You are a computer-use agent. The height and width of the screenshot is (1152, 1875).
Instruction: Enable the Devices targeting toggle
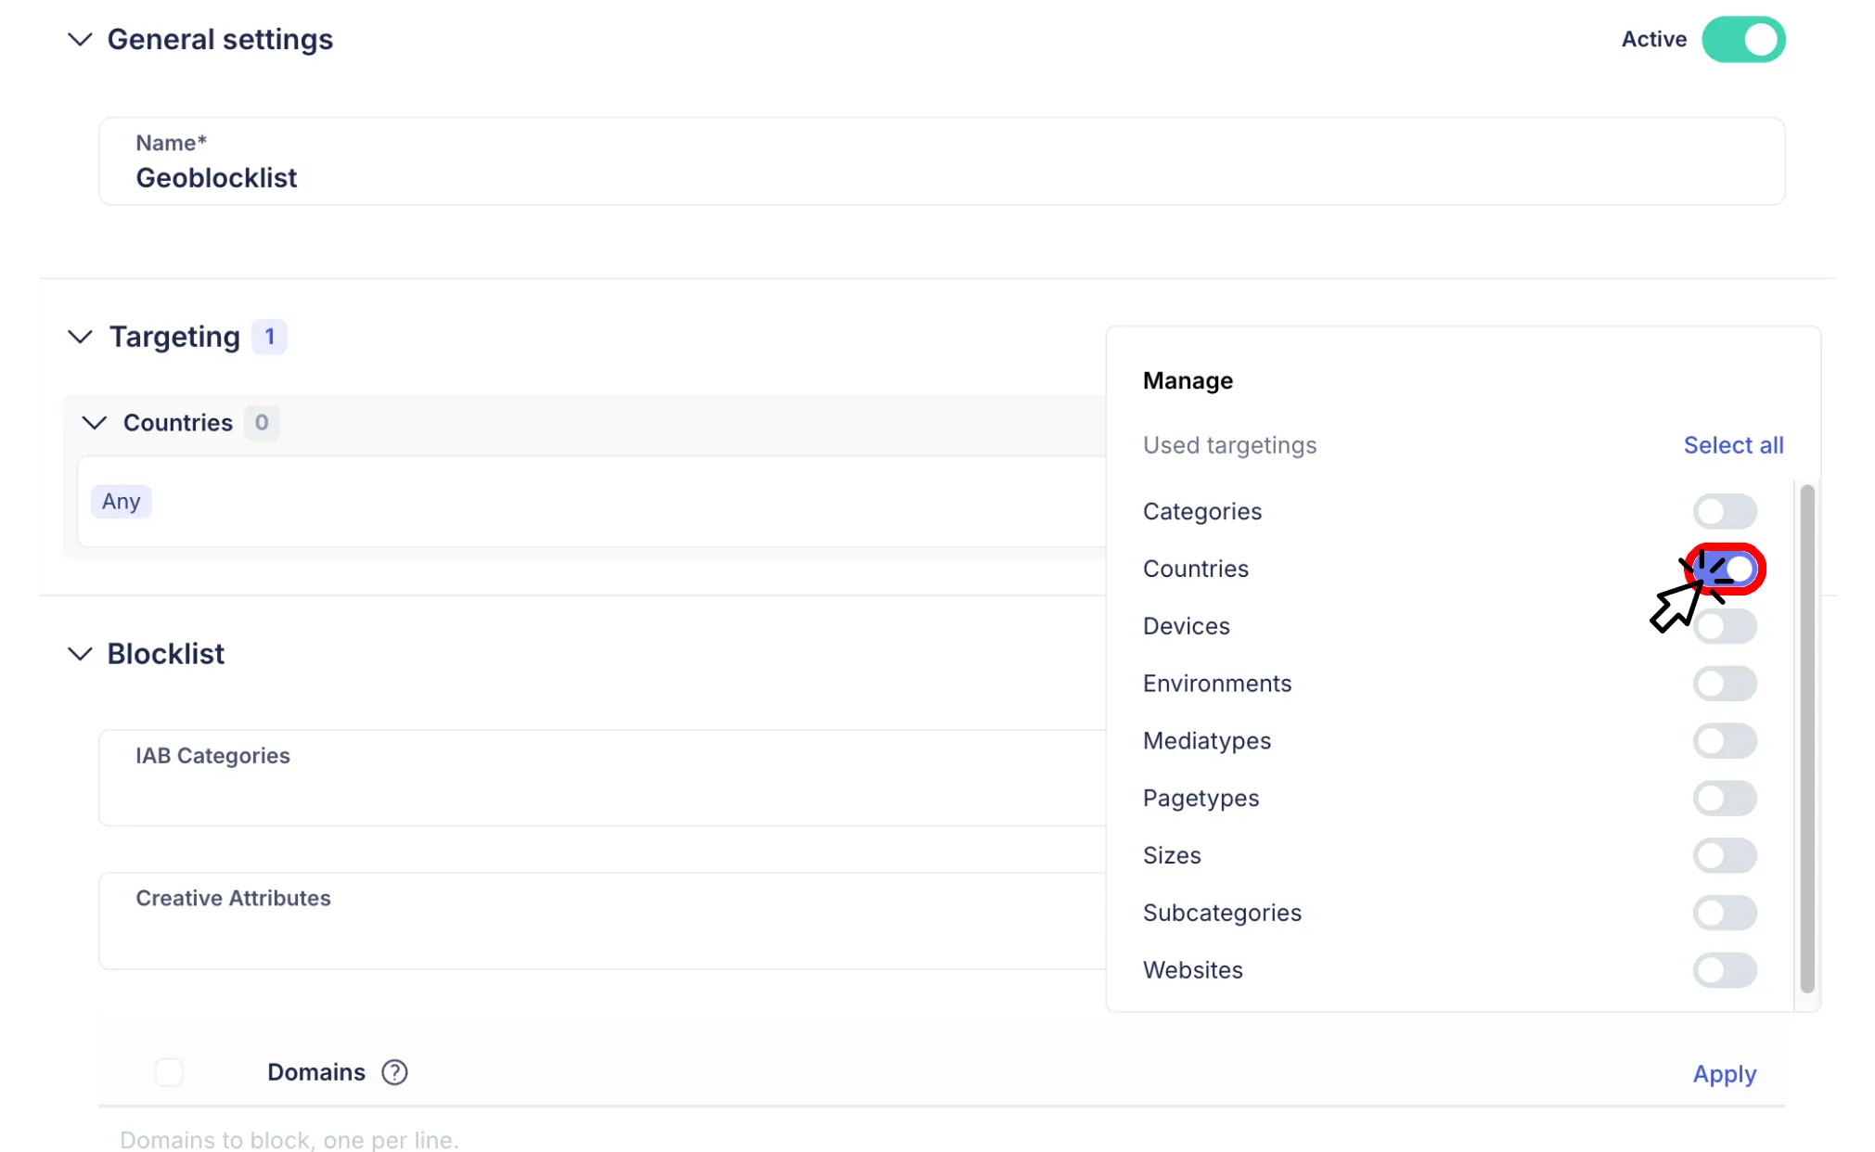1725,627
